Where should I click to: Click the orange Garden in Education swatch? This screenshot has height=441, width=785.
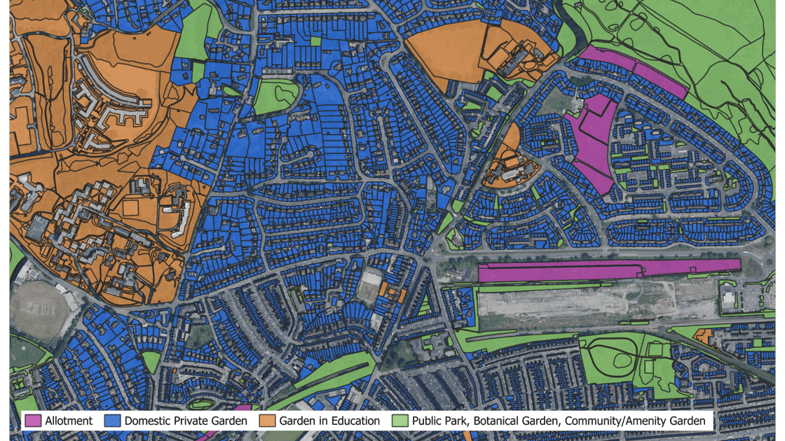267,421
